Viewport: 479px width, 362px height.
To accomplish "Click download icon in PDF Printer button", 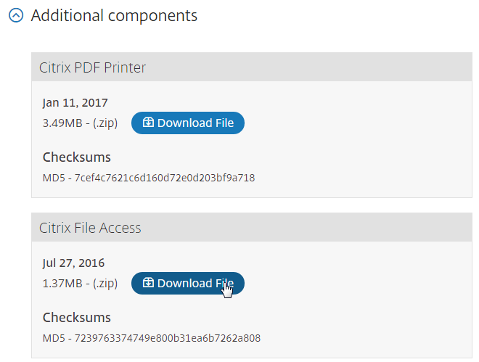I will [148, 123].
